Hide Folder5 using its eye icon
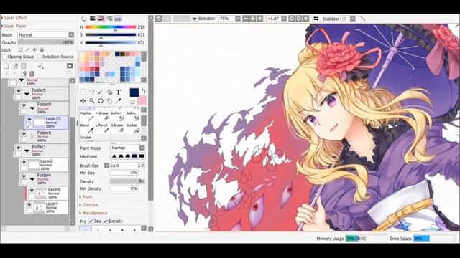 [18, 91]
